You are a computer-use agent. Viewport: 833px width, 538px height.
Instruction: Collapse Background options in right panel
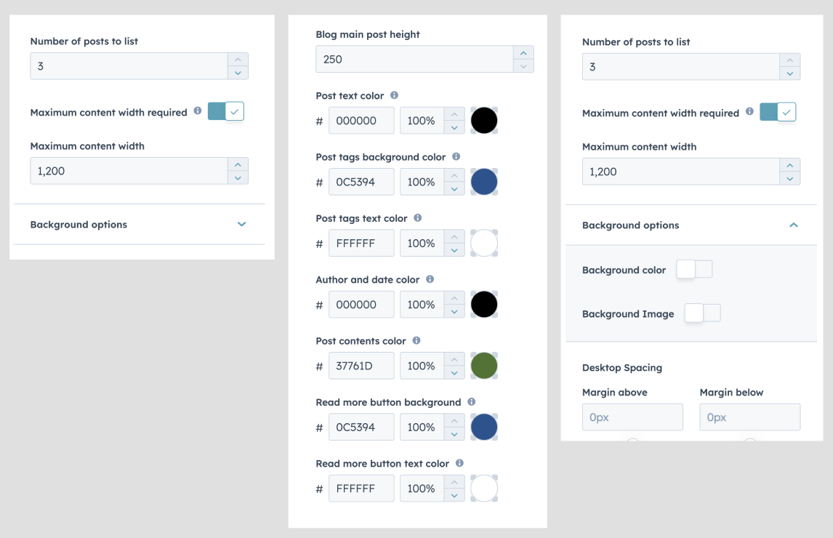pyautogui.click(x=794, y=225)
